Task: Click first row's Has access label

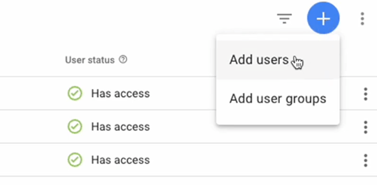Action: (x=120, y=93)
